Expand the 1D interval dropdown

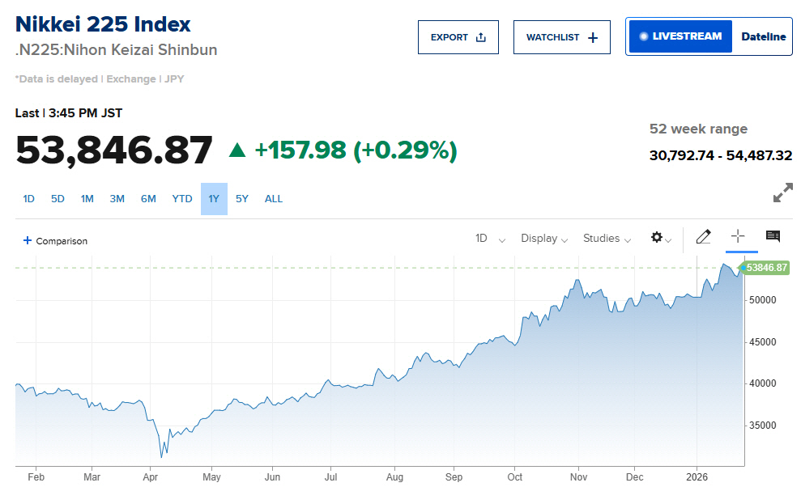coord(489,239)
